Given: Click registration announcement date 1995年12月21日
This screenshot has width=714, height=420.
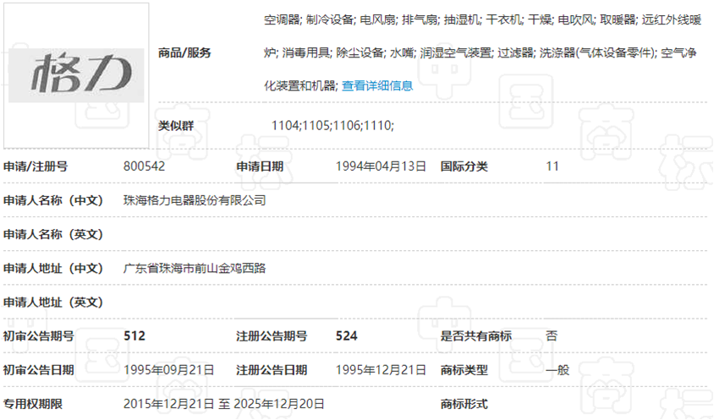Looking at the screenshot, I should coord(381,369).
